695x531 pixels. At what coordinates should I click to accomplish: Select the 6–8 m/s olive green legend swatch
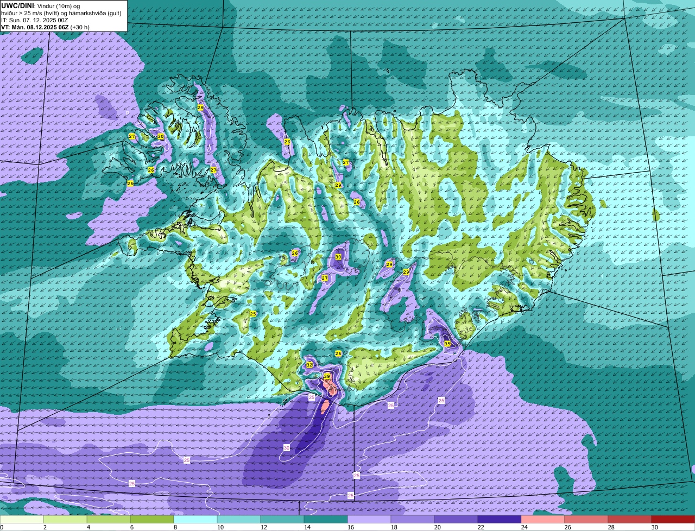point(152,520)
